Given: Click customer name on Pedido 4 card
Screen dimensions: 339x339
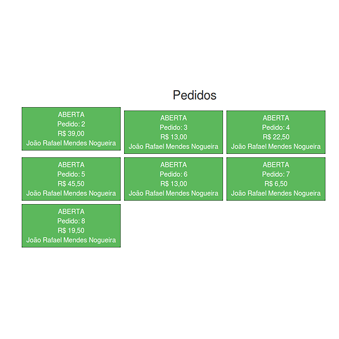Looking at the screenshot, I should (x=276, y=146).
